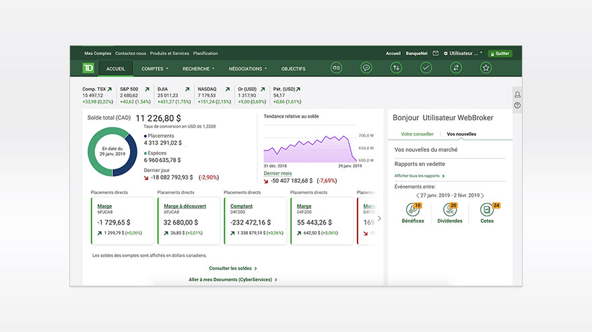592x332 pixels.
Task: Click the Or (USD) up arrow icon
Action: [x=263, y=89]
